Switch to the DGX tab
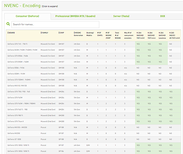183x154 pixels. point(163,16)
